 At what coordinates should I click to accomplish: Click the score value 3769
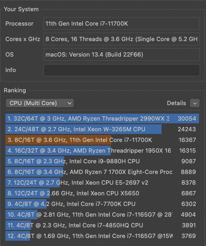click(x=188, y=236)
